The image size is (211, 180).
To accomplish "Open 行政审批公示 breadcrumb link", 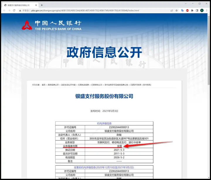I will coord(97,85).
